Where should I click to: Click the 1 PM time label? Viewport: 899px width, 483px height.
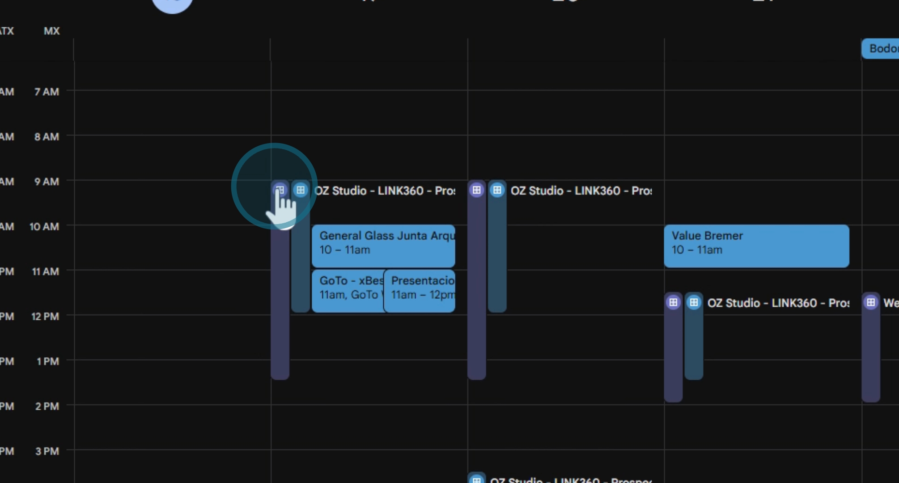(x=47, y=361)
